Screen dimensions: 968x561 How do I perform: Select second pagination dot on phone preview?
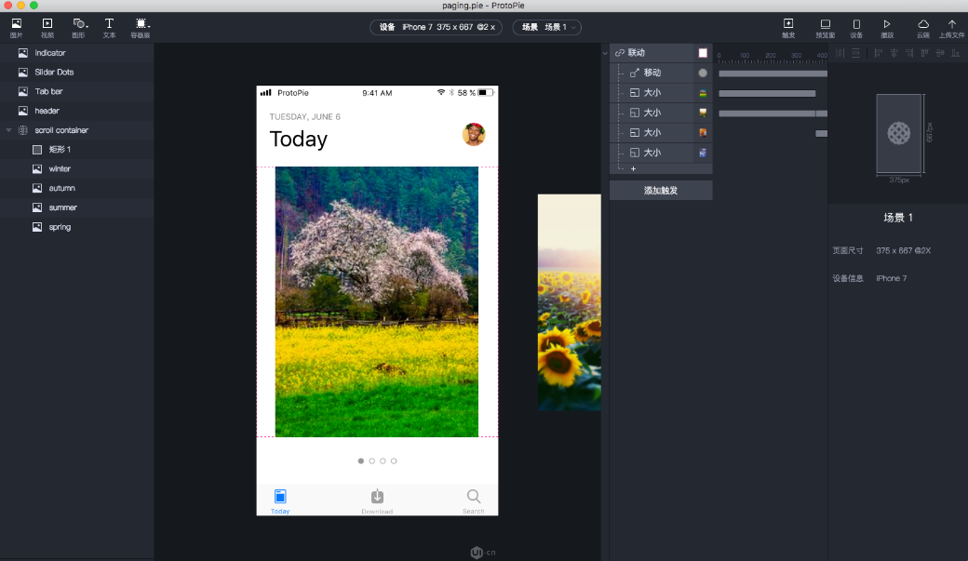pos(371,461)
